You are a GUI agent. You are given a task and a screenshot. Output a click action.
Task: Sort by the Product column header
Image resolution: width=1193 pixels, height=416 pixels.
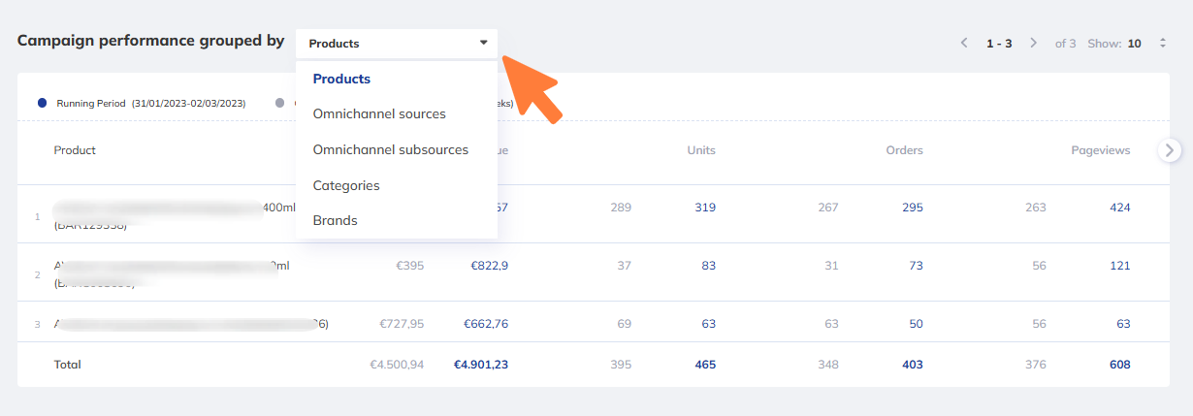tap(75, 150)
